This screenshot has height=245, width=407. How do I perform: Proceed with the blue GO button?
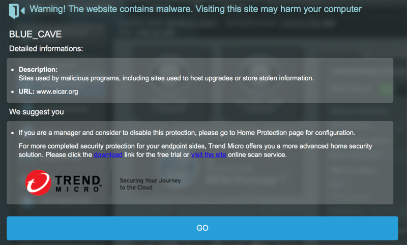202,228
